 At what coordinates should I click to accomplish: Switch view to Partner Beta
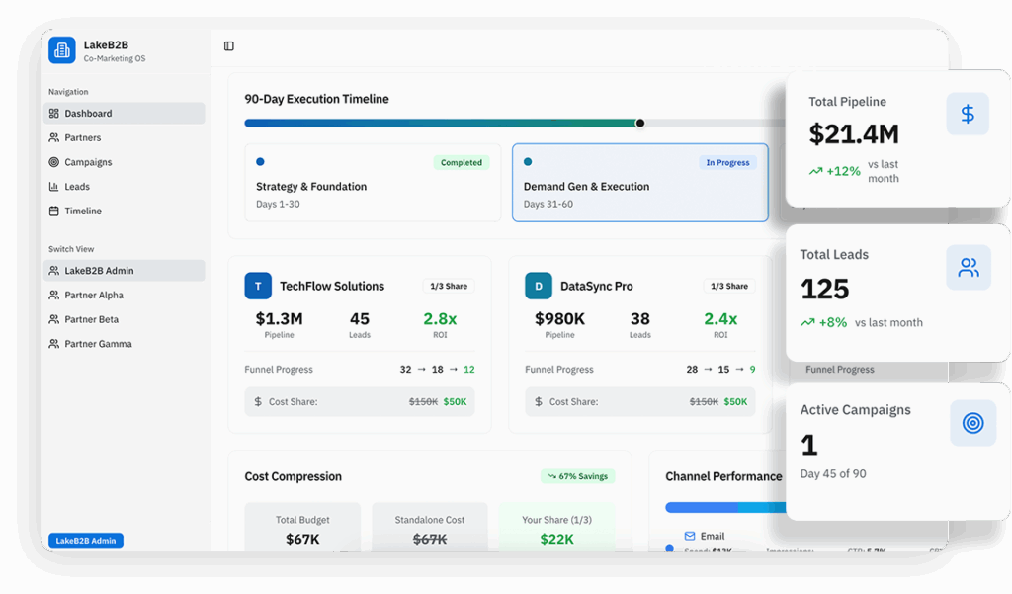[x=91, y=319]
